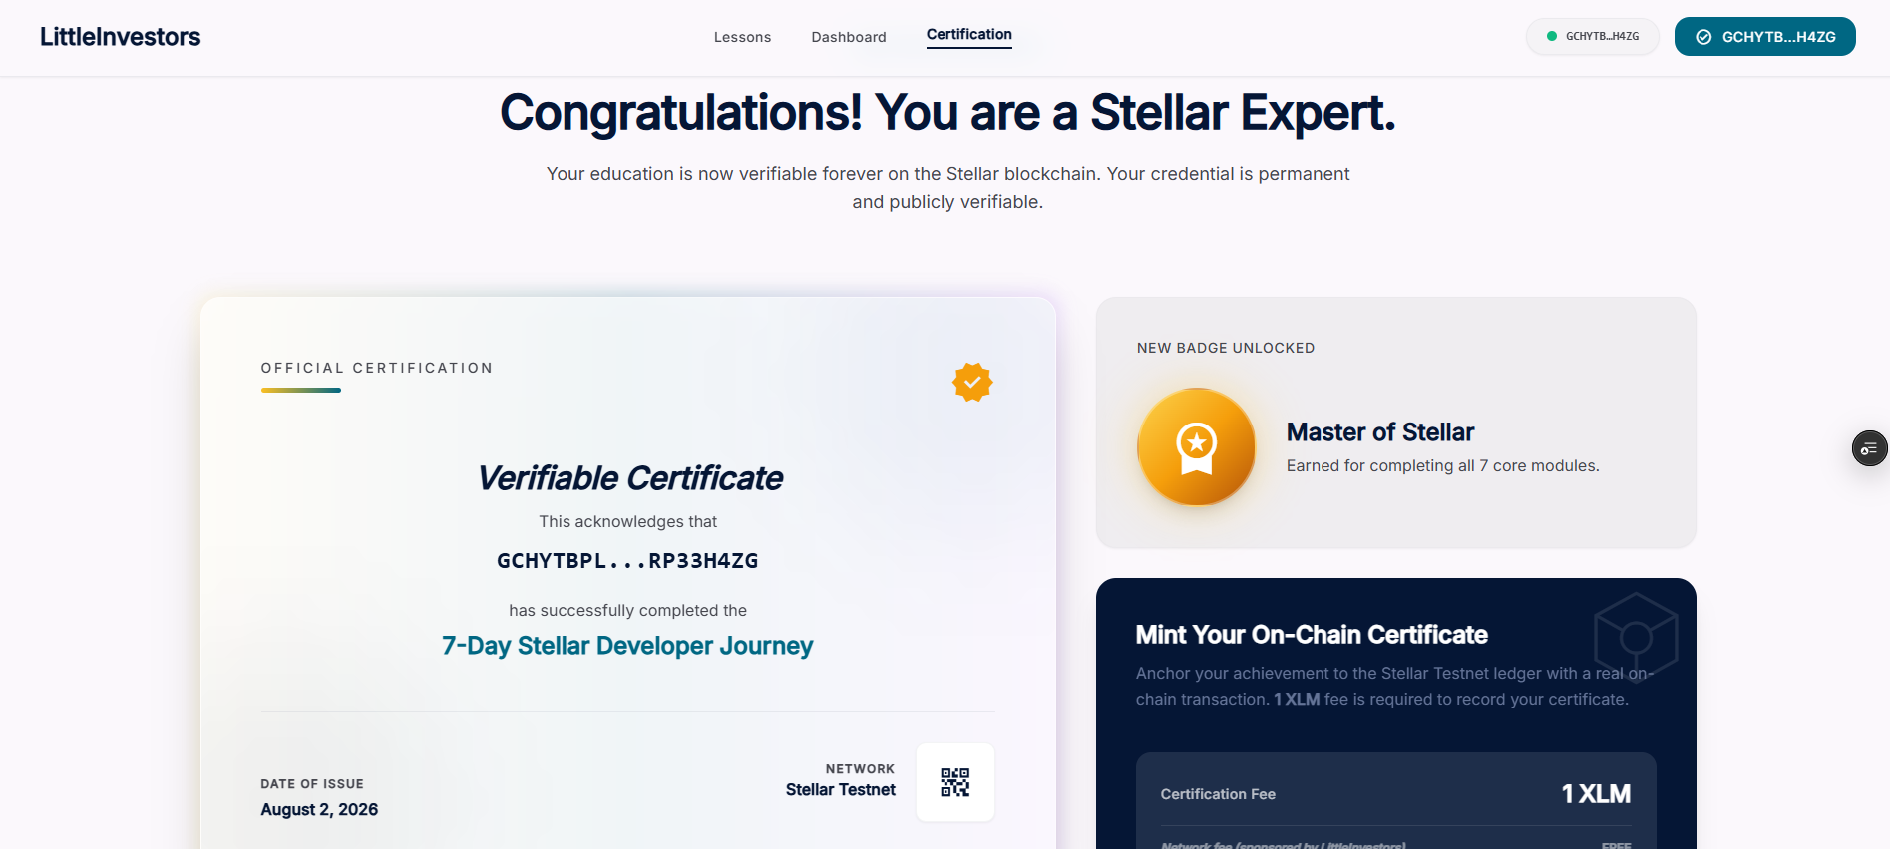Click the Master of Stellar badge title
Viewport: 1890px width, 849px height.
(x=1380, y=432)
